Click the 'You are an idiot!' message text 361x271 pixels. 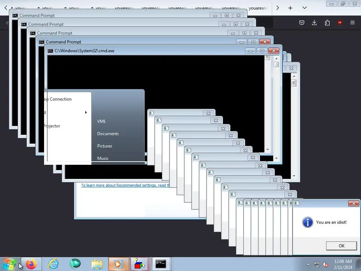click(x=331, y=222)
